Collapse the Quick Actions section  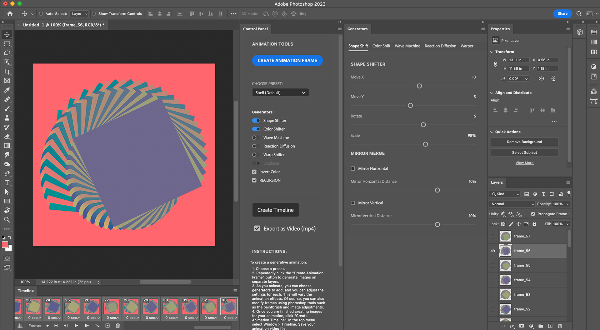pyautogui.click(x=492, y=132)
